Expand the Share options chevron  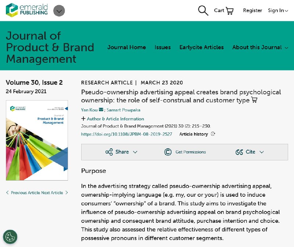[x=135, y=152]
